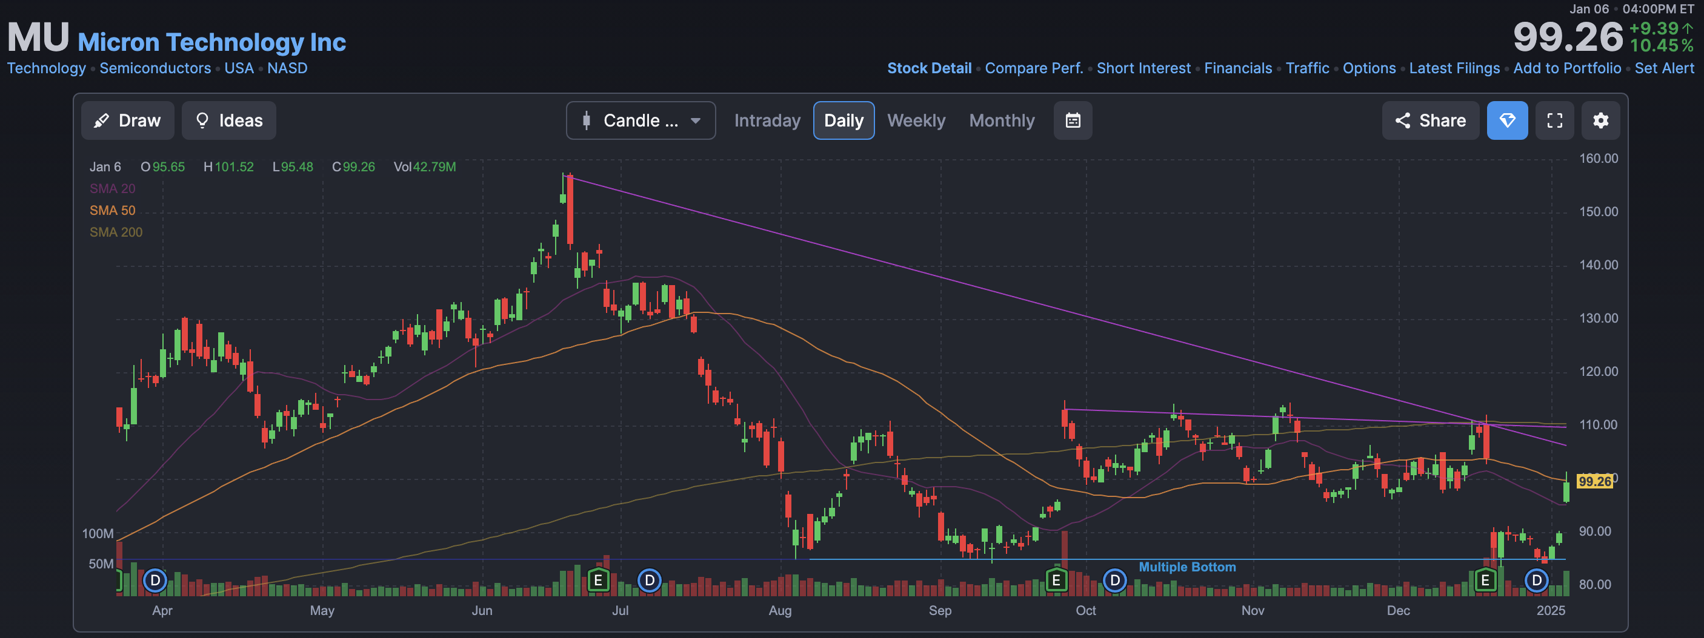The height and width of the screenshot is (638, 1704).
Task: Click the 160.00 price axis label
Action: 1598,159
